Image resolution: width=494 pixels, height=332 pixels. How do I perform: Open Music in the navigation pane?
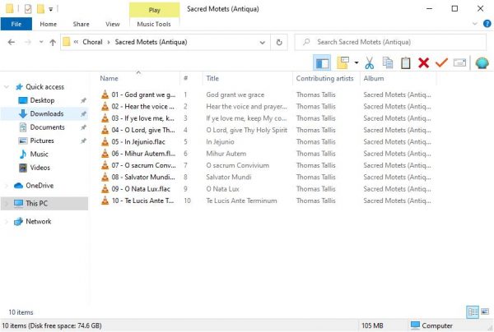(x=39, y=154)
